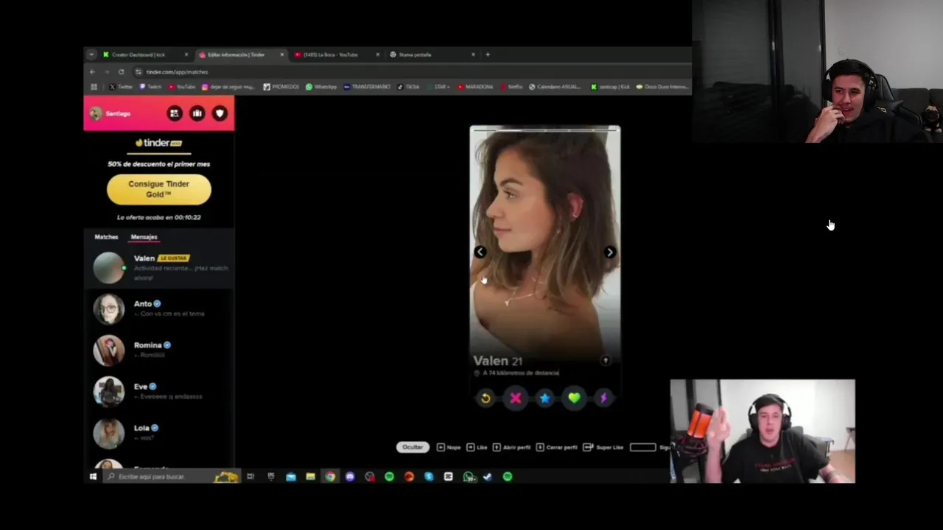The width and height of the screenshot is (943, 530).
Task: Open the MARADONA bookmark
Action: click(475, 87)
